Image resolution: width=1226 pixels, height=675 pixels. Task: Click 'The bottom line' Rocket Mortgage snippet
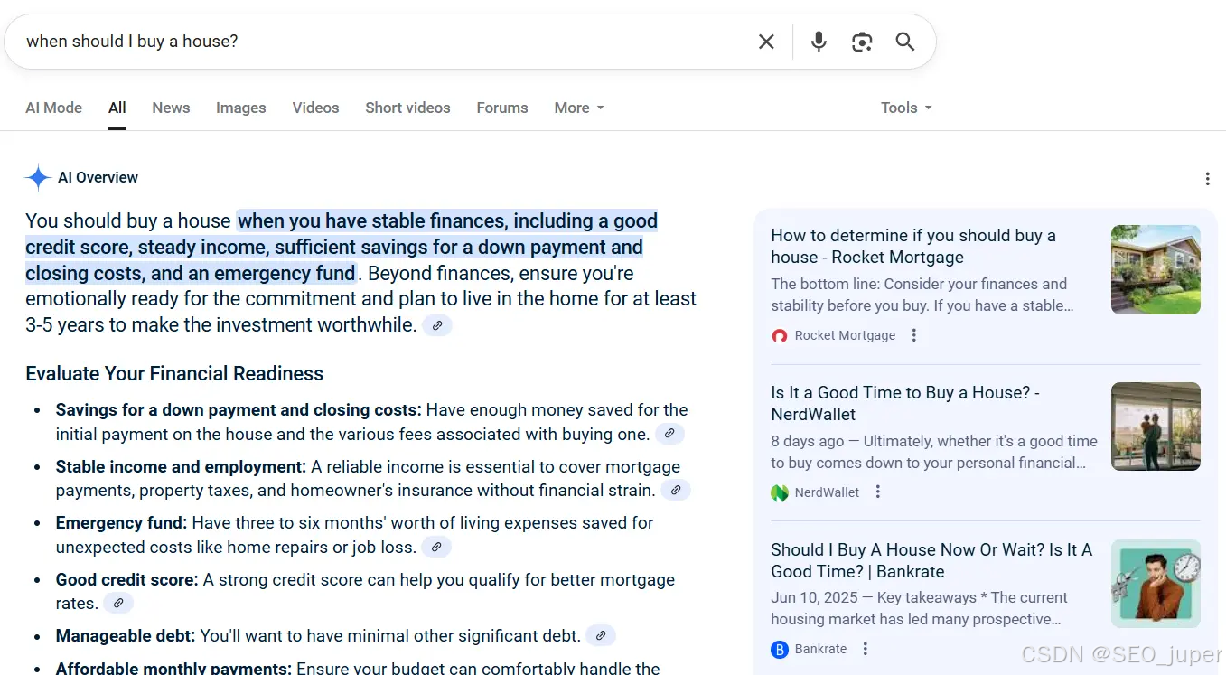(822, 285)
